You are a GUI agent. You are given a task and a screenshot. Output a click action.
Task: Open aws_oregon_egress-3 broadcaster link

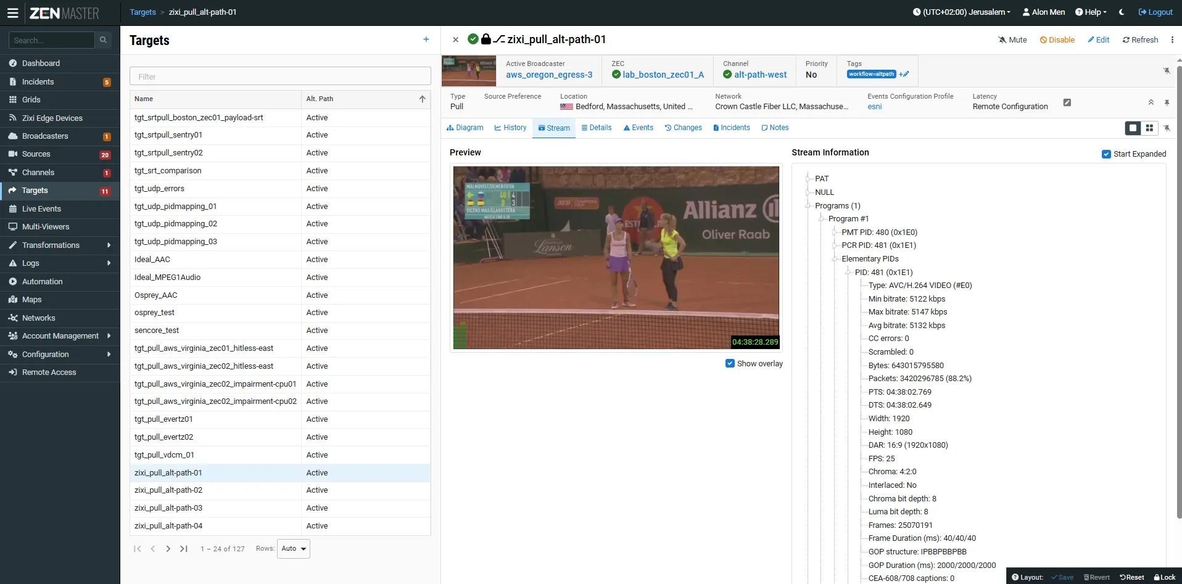[x=549, y=75]
